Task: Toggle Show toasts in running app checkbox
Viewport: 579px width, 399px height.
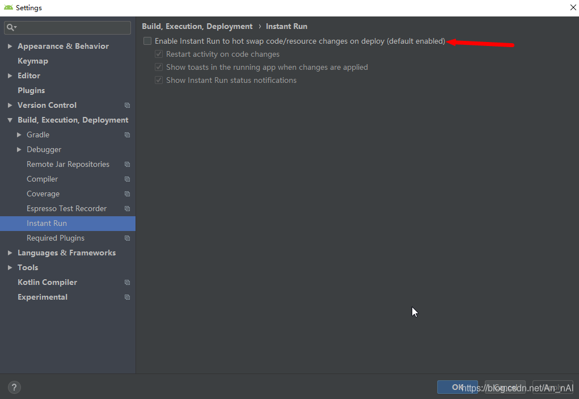Action: coord(159,67)
